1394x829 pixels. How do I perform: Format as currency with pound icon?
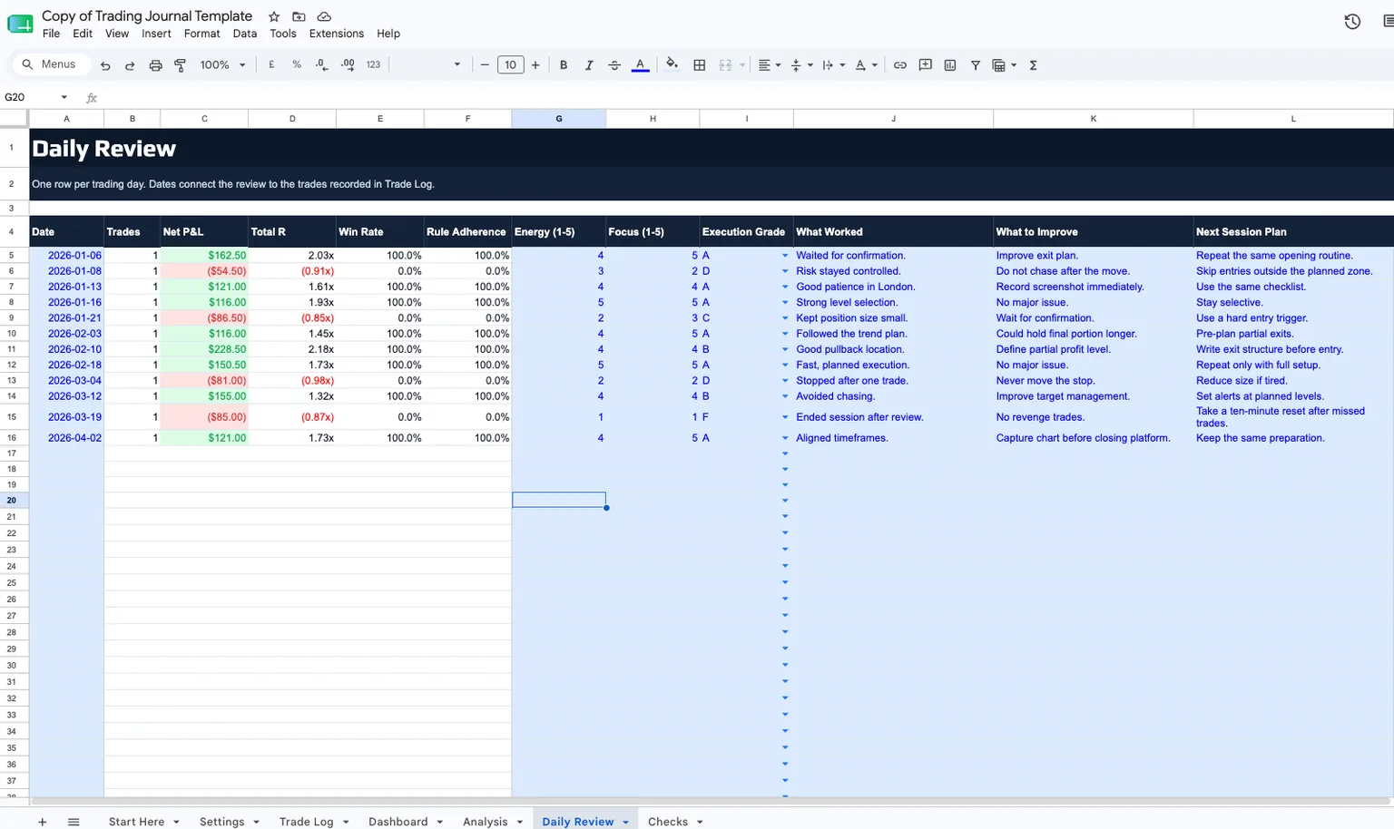click(271, 65)
